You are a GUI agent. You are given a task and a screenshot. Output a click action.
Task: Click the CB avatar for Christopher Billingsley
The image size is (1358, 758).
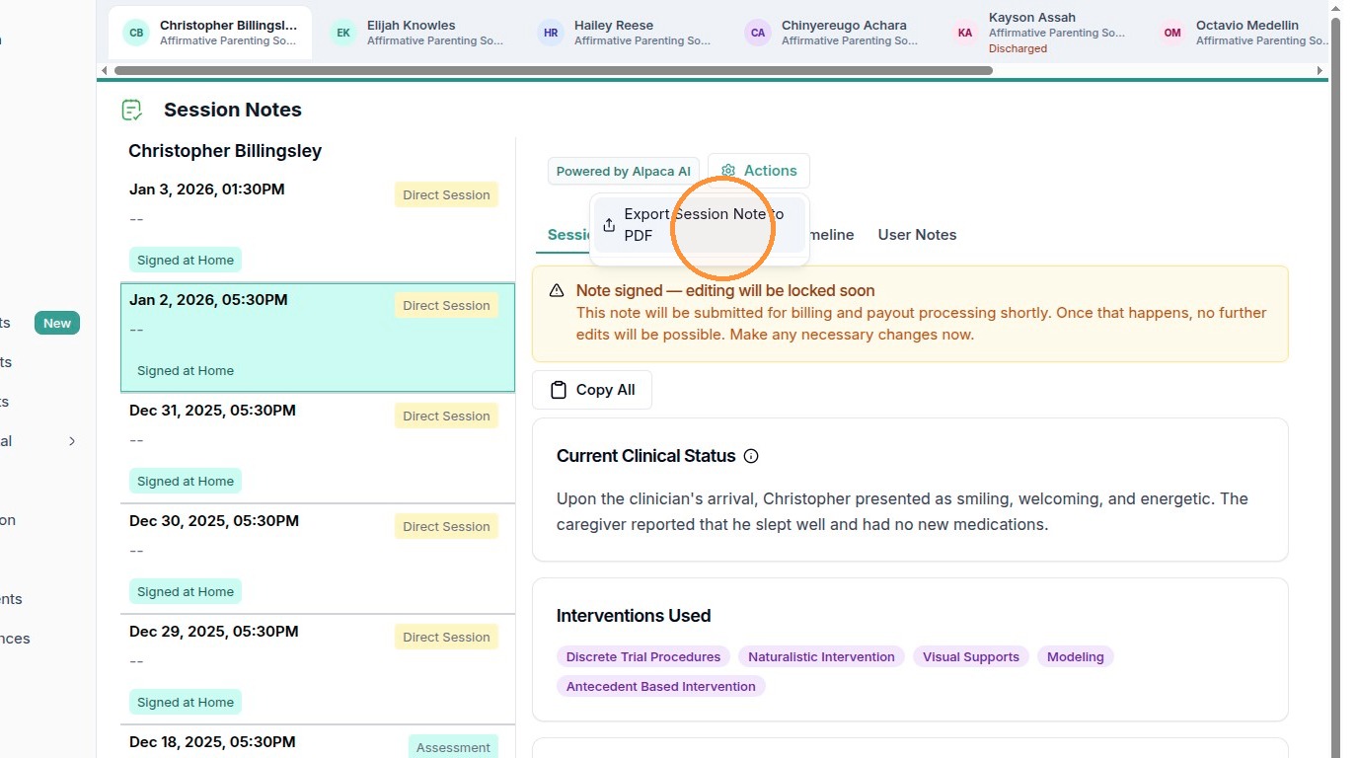pyautogui.click(x=136, y=33)
